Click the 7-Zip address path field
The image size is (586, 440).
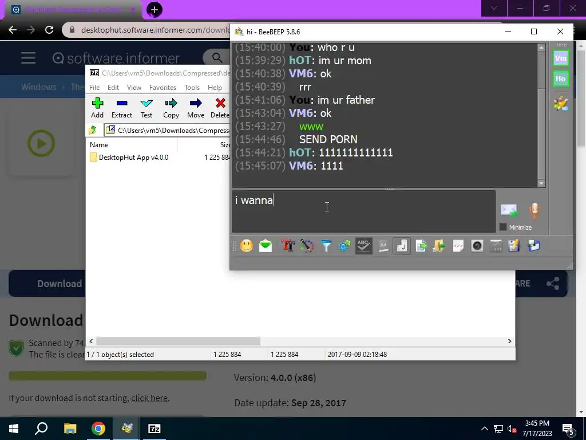167,130
